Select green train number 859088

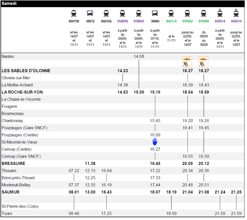(x=204, y=21)
